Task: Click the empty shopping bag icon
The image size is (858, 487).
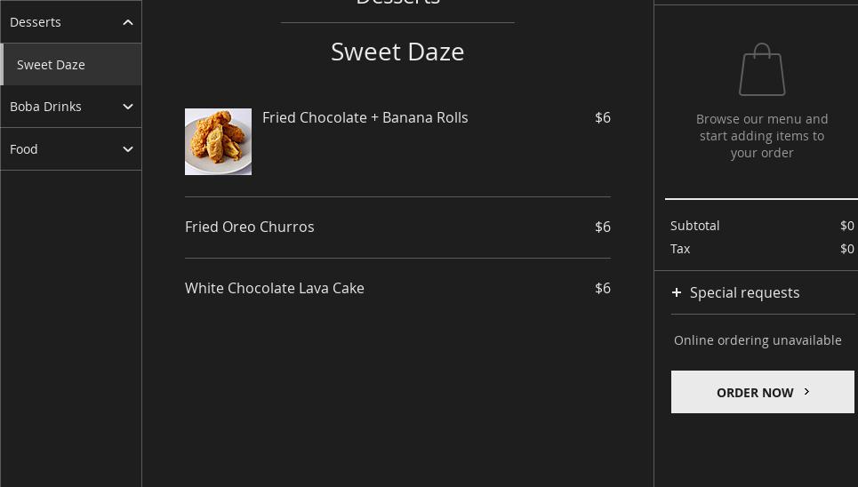Action: click(x=762, y=70)
